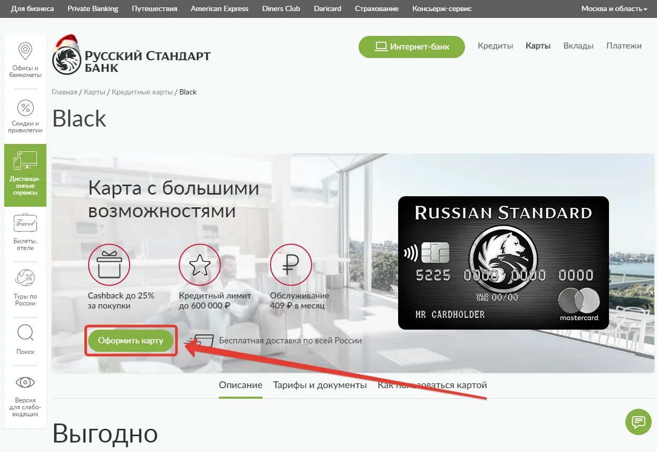657x452 pixels.
Task: Click the Black Mastercard card image
Action: point(504,263)
